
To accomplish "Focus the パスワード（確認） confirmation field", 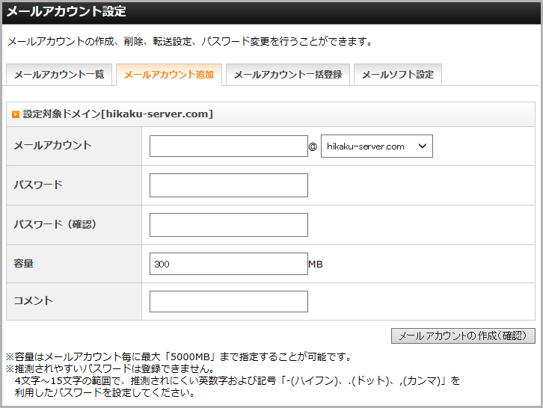I will pyautogui.click(x=228, y=225).
